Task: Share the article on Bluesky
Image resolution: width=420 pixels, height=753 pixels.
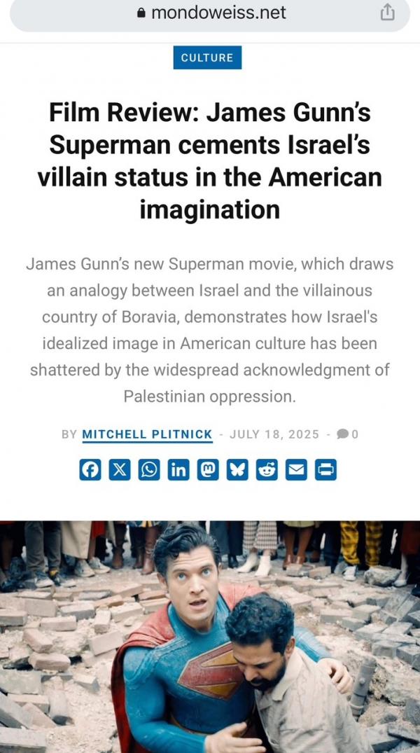Action: click(237, 470)
